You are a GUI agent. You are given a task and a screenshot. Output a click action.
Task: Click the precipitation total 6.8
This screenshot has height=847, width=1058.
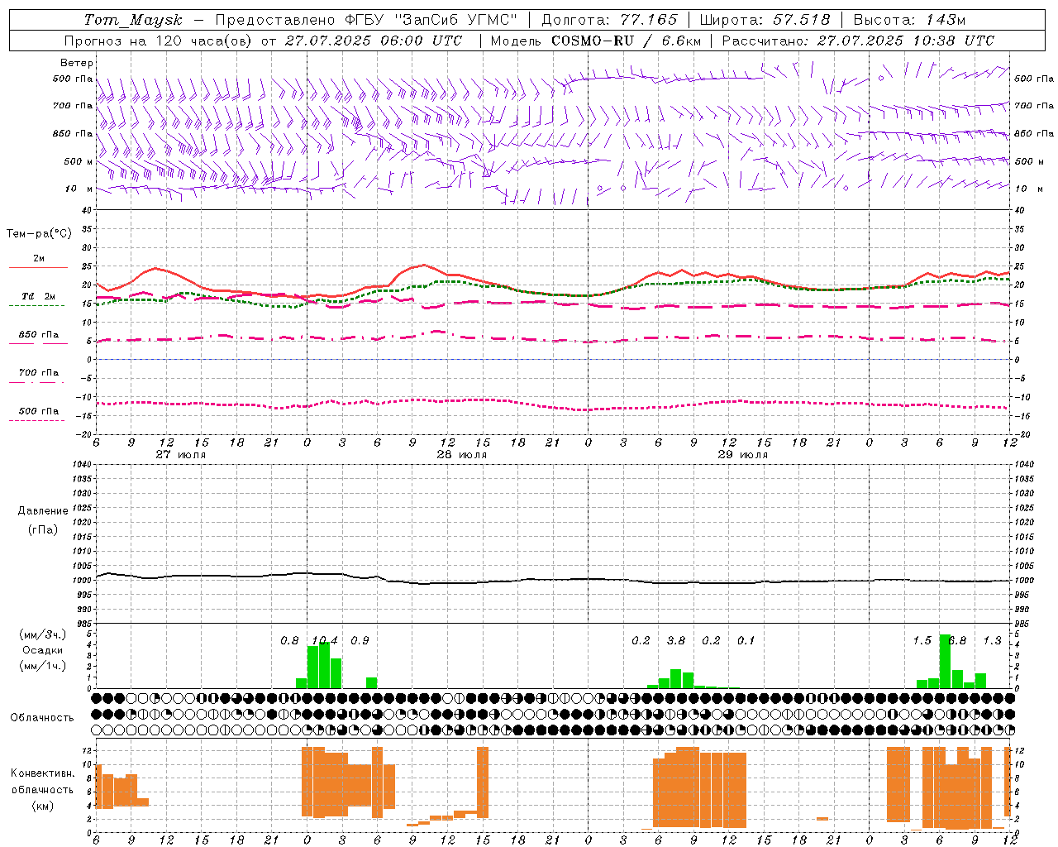pyautogui.click(x=957, y=641)
